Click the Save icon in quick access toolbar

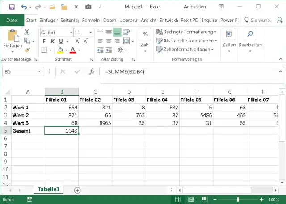[x=12, y=7]
